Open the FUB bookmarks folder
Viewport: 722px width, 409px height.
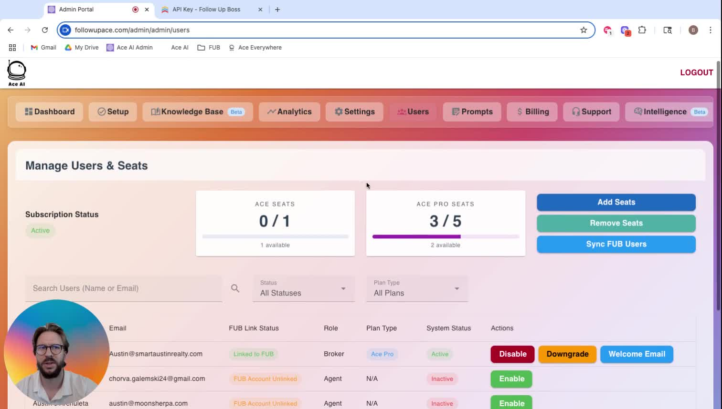click(x=209, y=48)
